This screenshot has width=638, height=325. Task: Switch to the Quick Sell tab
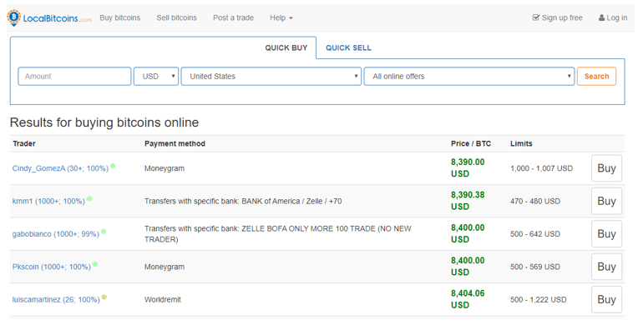click(348, 48)
